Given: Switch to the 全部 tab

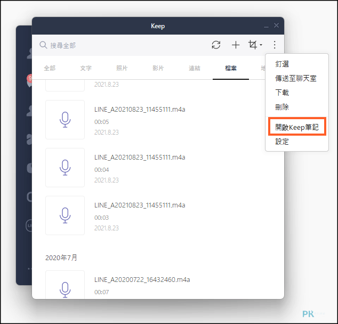Looking at the screenshot, I should (50, 68).
